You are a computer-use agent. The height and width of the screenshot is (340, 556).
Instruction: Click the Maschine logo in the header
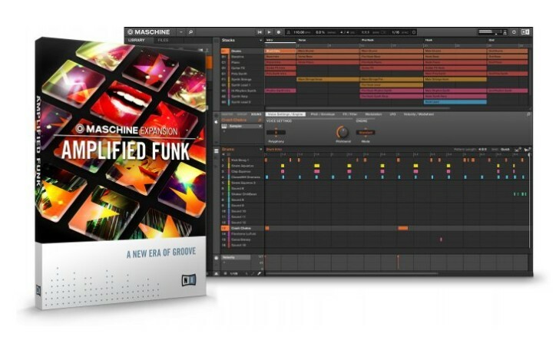(x=149, y=32)
